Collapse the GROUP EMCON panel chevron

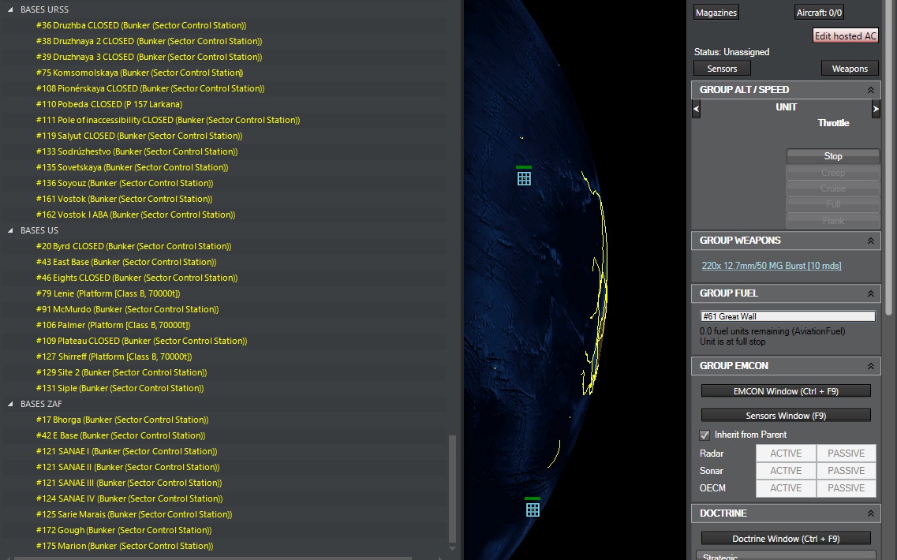click(870, 366)
